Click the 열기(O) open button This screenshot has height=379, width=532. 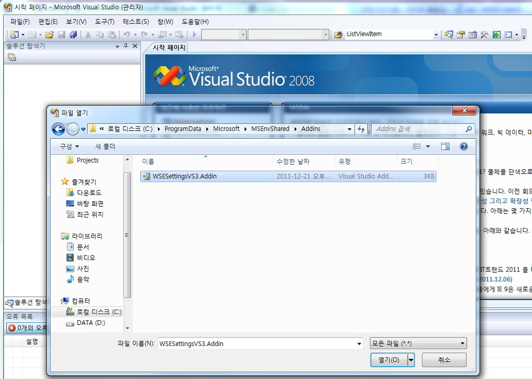[389, 360]
